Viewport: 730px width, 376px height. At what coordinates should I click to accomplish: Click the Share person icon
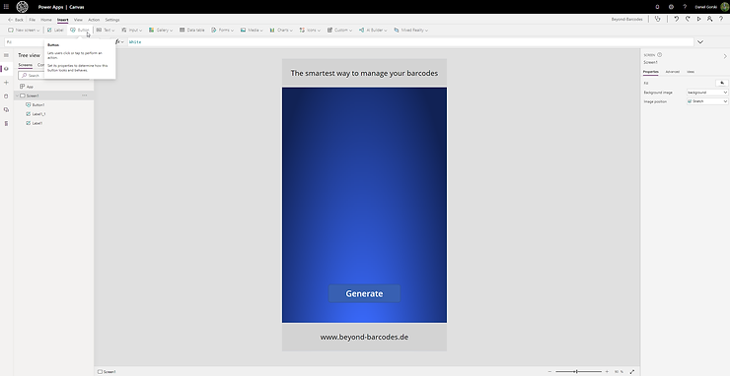(x=709, y=19)
